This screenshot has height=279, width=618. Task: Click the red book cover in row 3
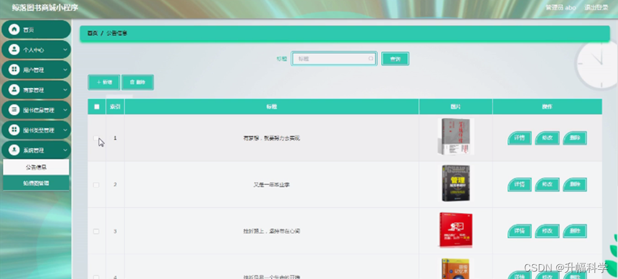click(x=456, y=230)
